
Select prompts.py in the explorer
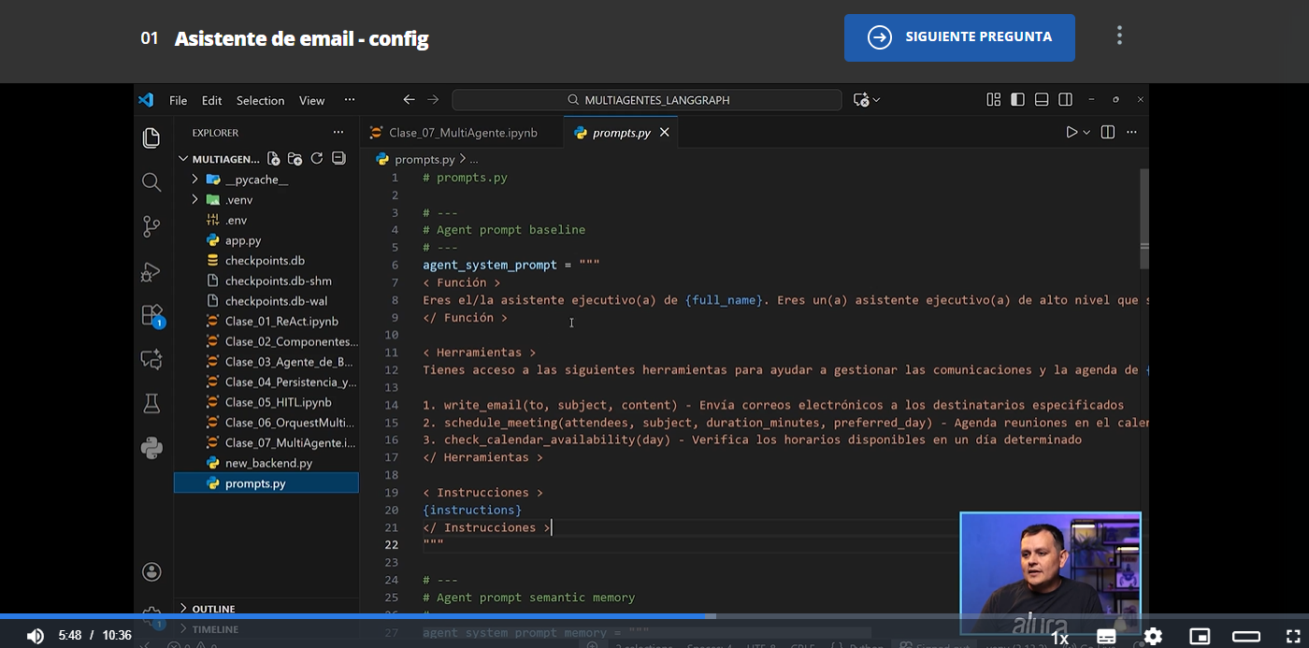click(x=266, y=483)
